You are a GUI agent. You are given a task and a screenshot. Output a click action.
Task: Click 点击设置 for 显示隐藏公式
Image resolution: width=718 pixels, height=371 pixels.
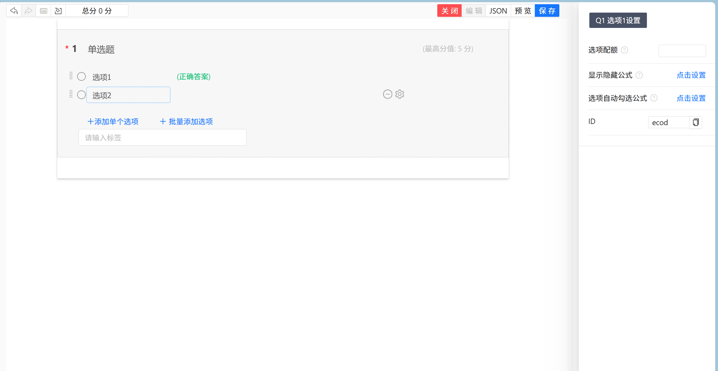[x=691, y=75]
